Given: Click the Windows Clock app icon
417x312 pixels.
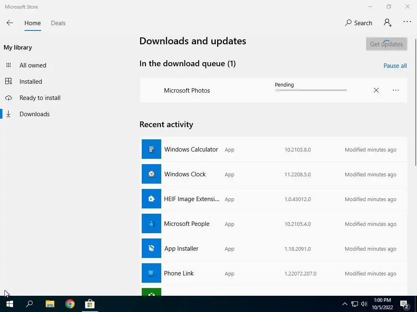Looking at the screenshot, I should click(151, 174).
